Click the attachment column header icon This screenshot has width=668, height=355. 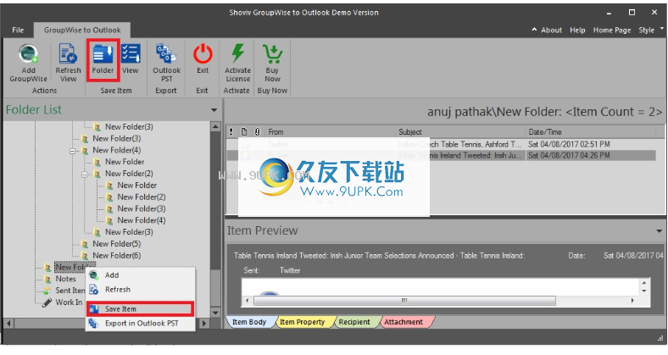[x=258, y=132]
